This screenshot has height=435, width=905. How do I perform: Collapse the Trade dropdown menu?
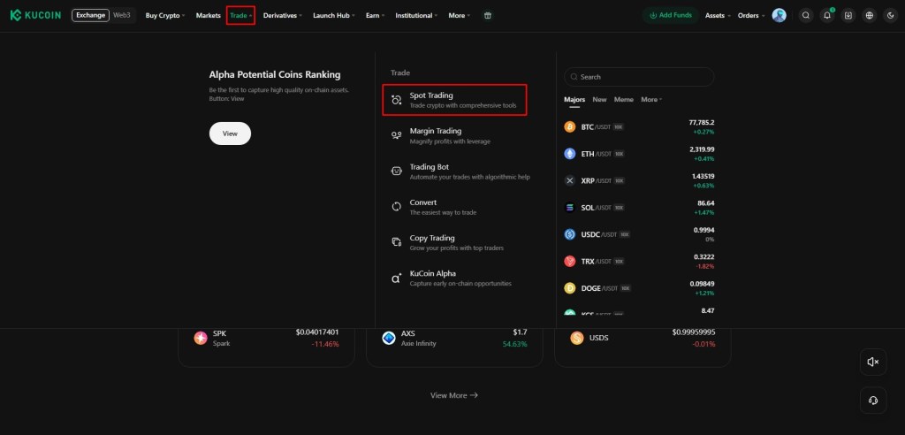coord(240,16)
